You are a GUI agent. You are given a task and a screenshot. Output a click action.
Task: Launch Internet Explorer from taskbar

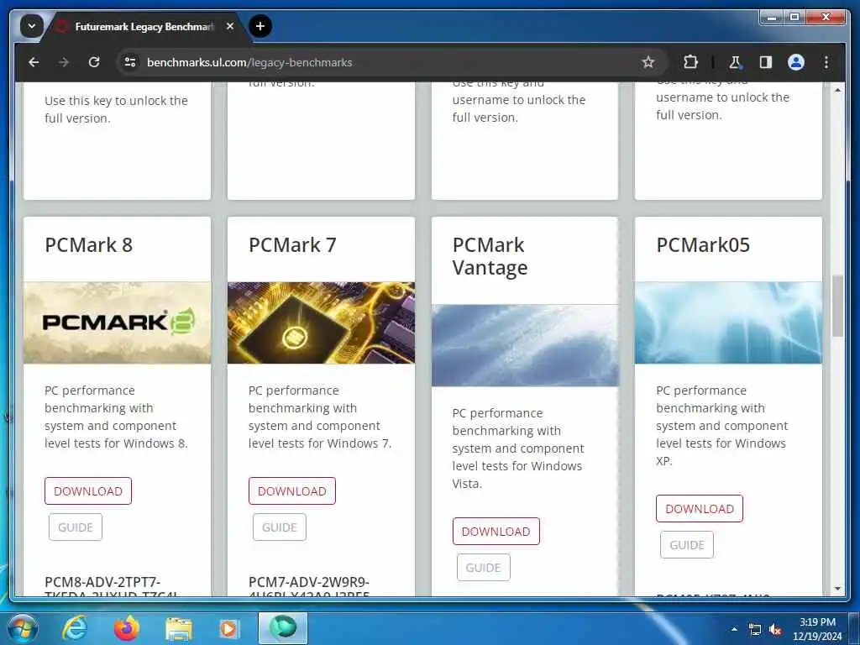(75, 628)
